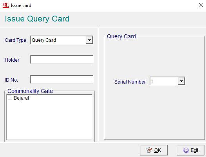This screenshot has height=157, width=206.
Task: Enable the Bejárat checkbox
Action: pos(10,98)
